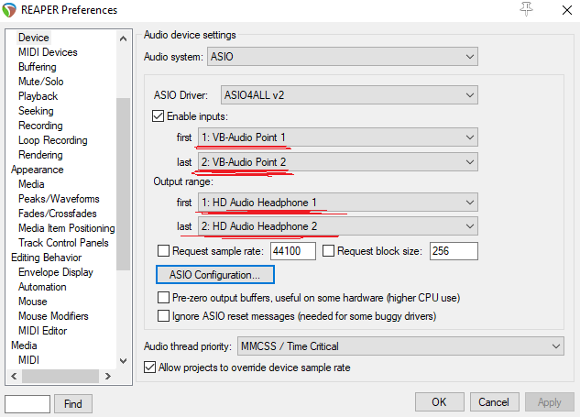Click the tree vertical scrollbar thumb
Viewport: 580px width, 417px height.
(123, 184)
